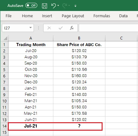Select the Sep-20 cell
Screen dimensions: 138x136
31,63
